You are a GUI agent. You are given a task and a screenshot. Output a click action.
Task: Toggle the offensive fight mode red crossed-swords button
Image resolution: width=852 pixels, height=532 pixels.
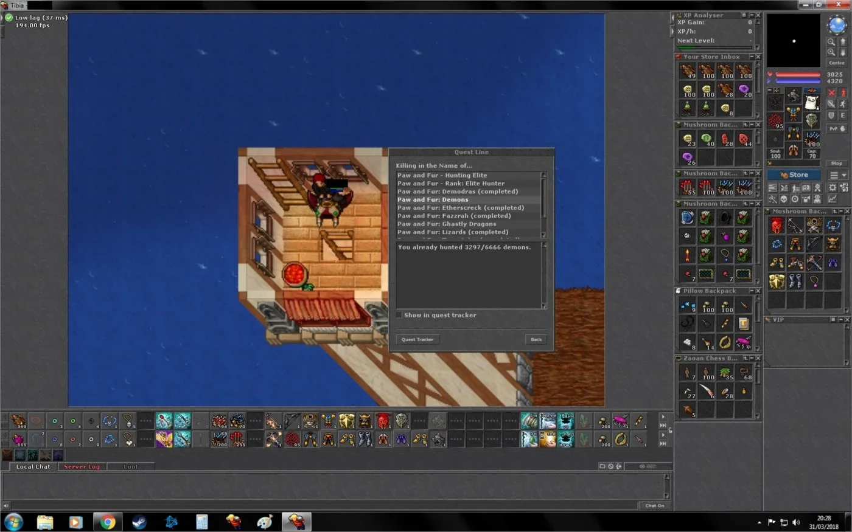(x=831, y=92)
